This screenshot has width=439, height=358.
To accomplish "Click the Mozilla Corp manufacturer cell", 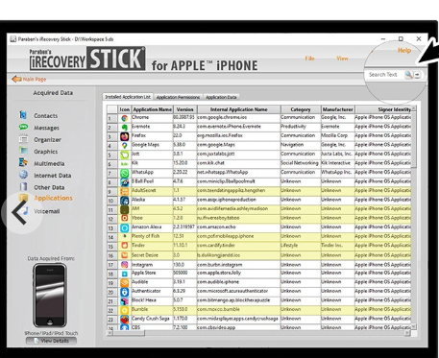I will point(337,135).
